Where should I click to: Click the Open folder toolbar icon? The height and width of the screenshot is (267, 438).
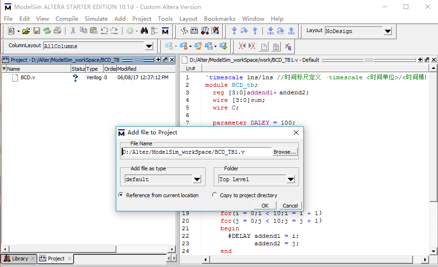(26, 31)
